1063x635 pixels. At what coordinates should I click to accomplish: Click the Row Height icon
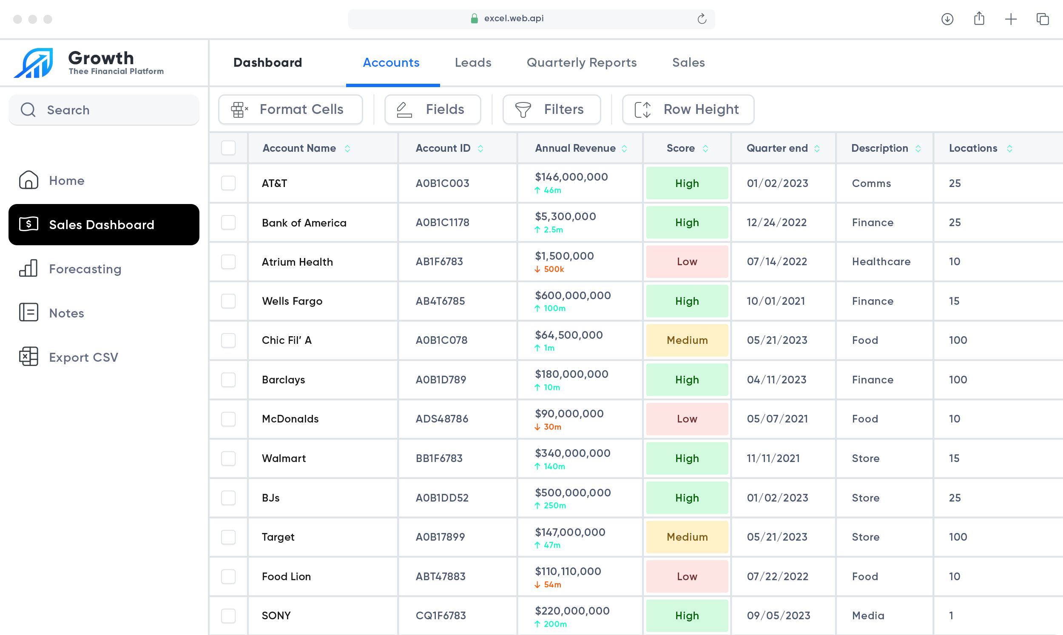(x=643, y=109)
